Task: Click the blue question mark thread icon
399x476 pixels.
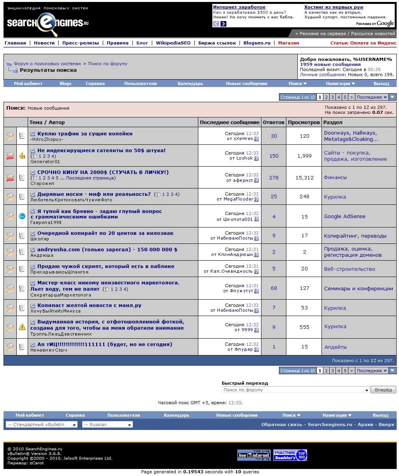Action: click(22, 216)
